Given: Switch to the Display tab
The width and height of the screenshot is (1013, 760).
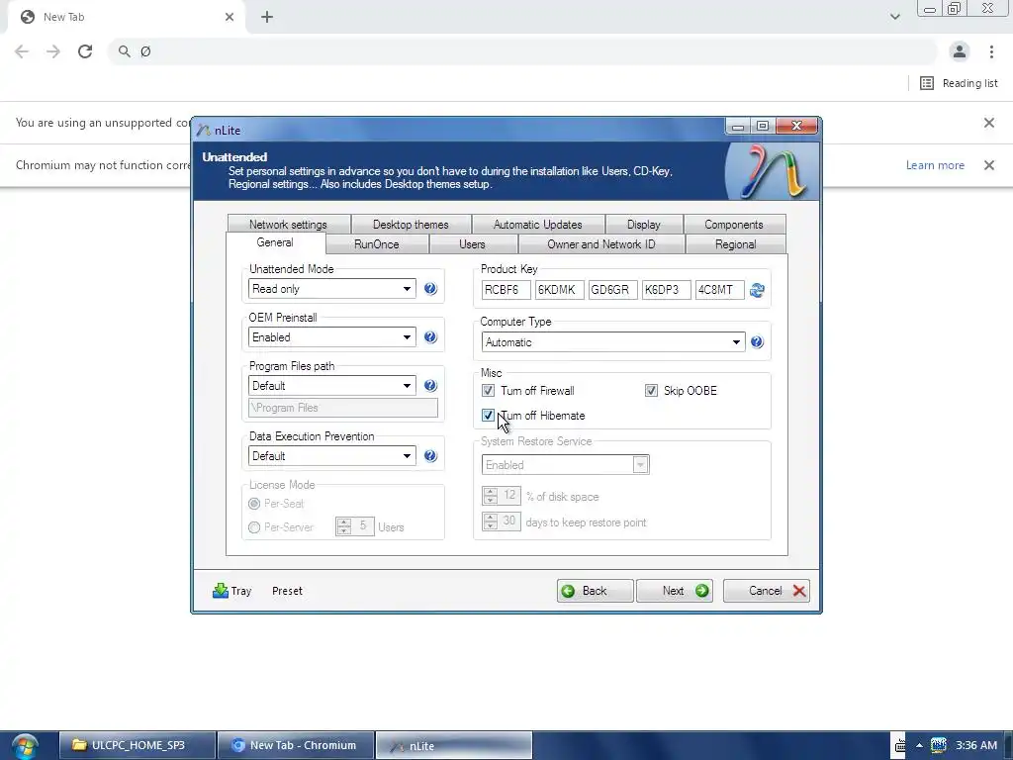Looking at the screenshot, I should (644, 225).
